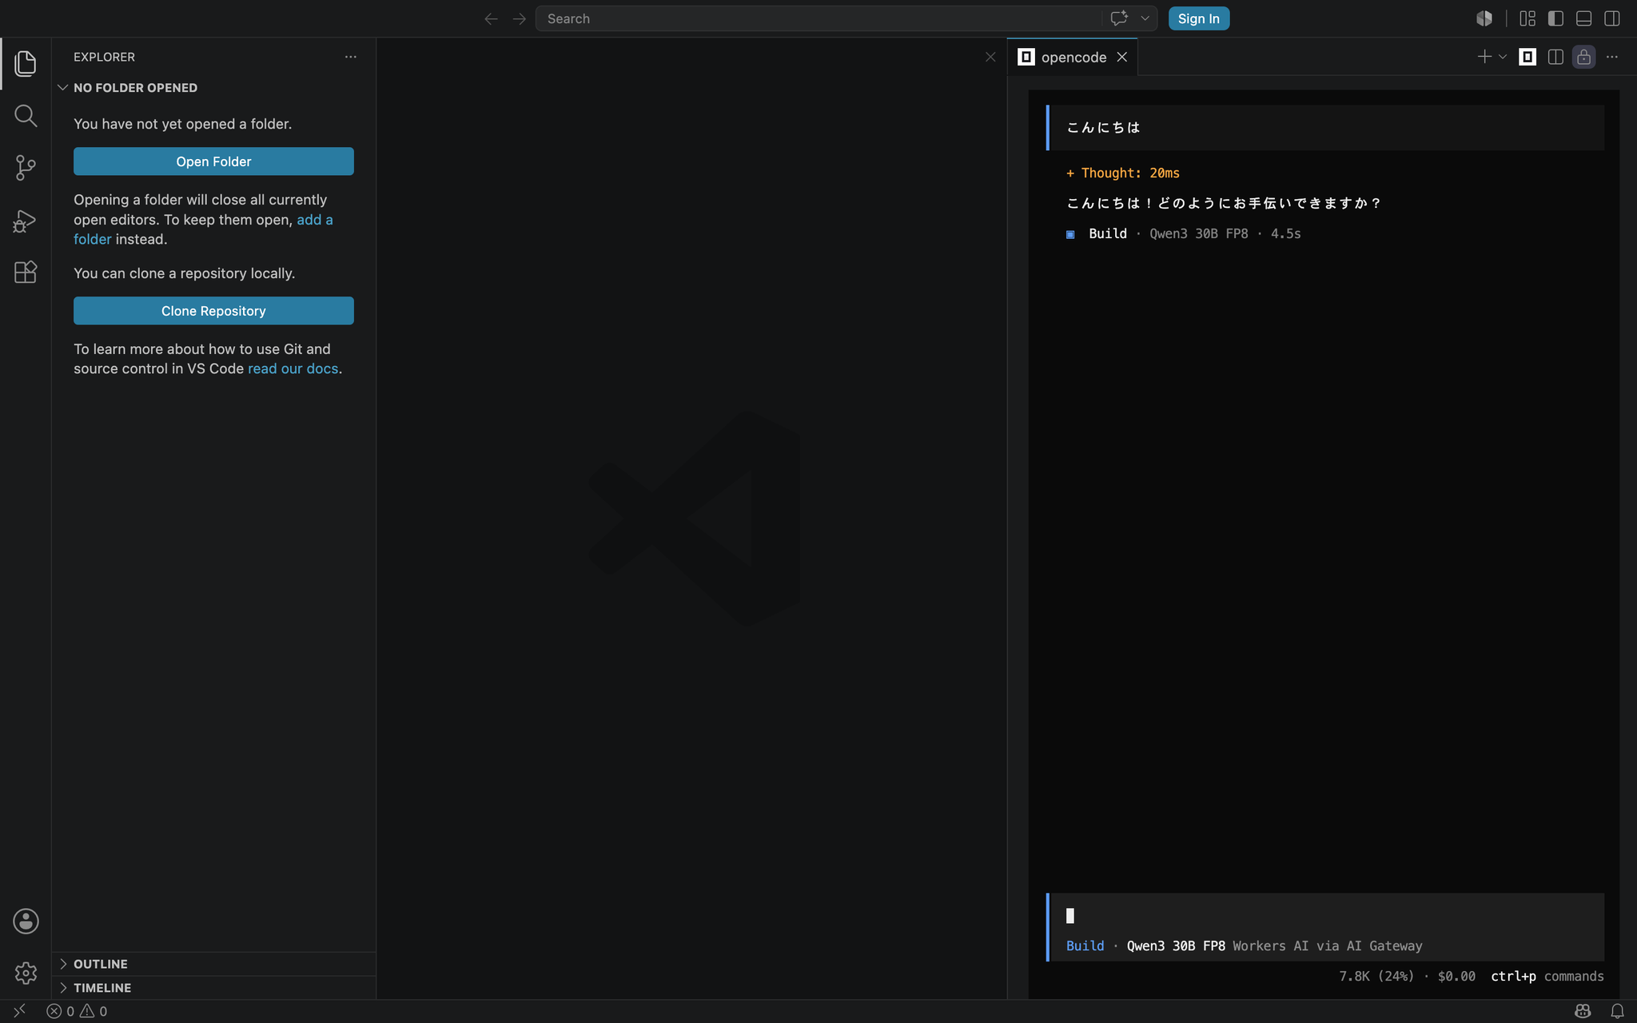Toggle the secondary side bar
1637x1023 pixels.
(x=1612, y=18)
